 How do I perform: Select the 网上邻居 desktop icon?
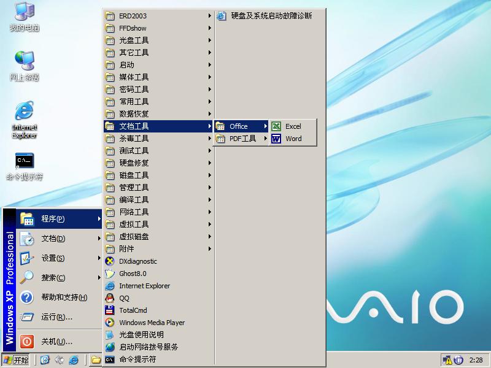[25, 66]
